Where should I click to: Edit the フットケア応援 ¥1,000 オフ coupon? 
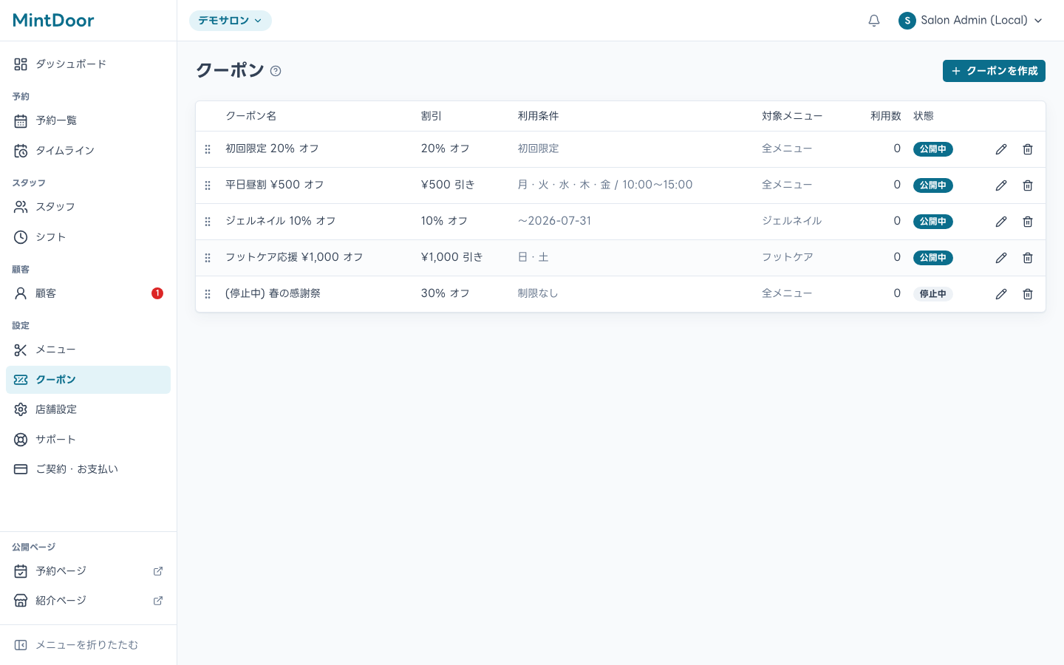pos(1001,258)
